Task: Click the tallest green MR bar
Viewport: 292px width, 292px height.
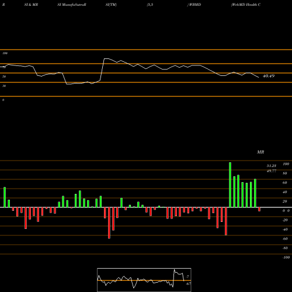Action: [230, 185]
